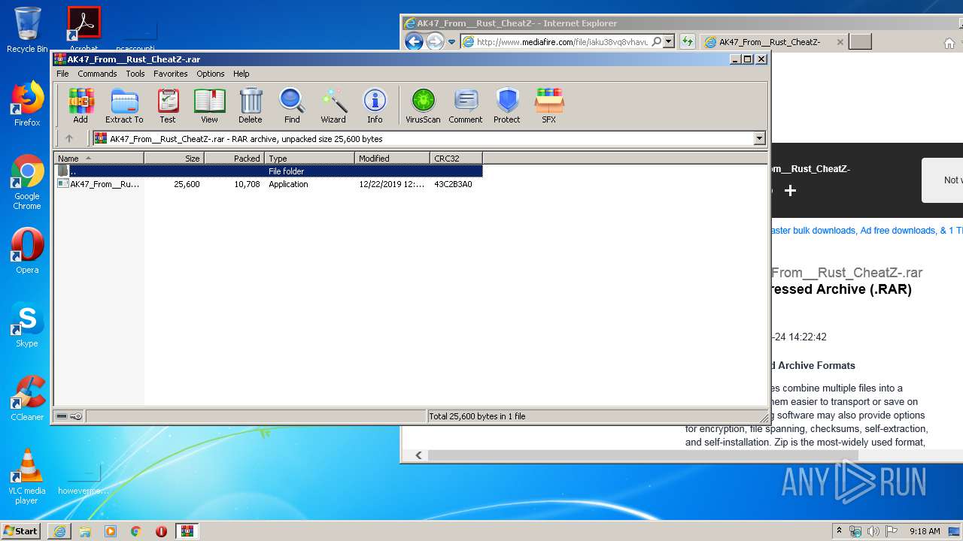Sort by the Name column header
Screen dimensions: 963x541
click(99, 159)
